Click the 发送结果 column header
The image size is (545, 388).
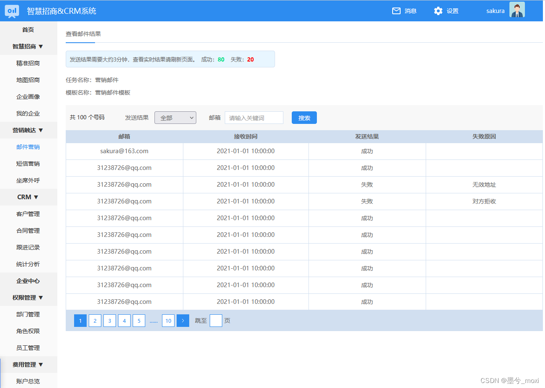pyautogui.click(x=367, y=136)
